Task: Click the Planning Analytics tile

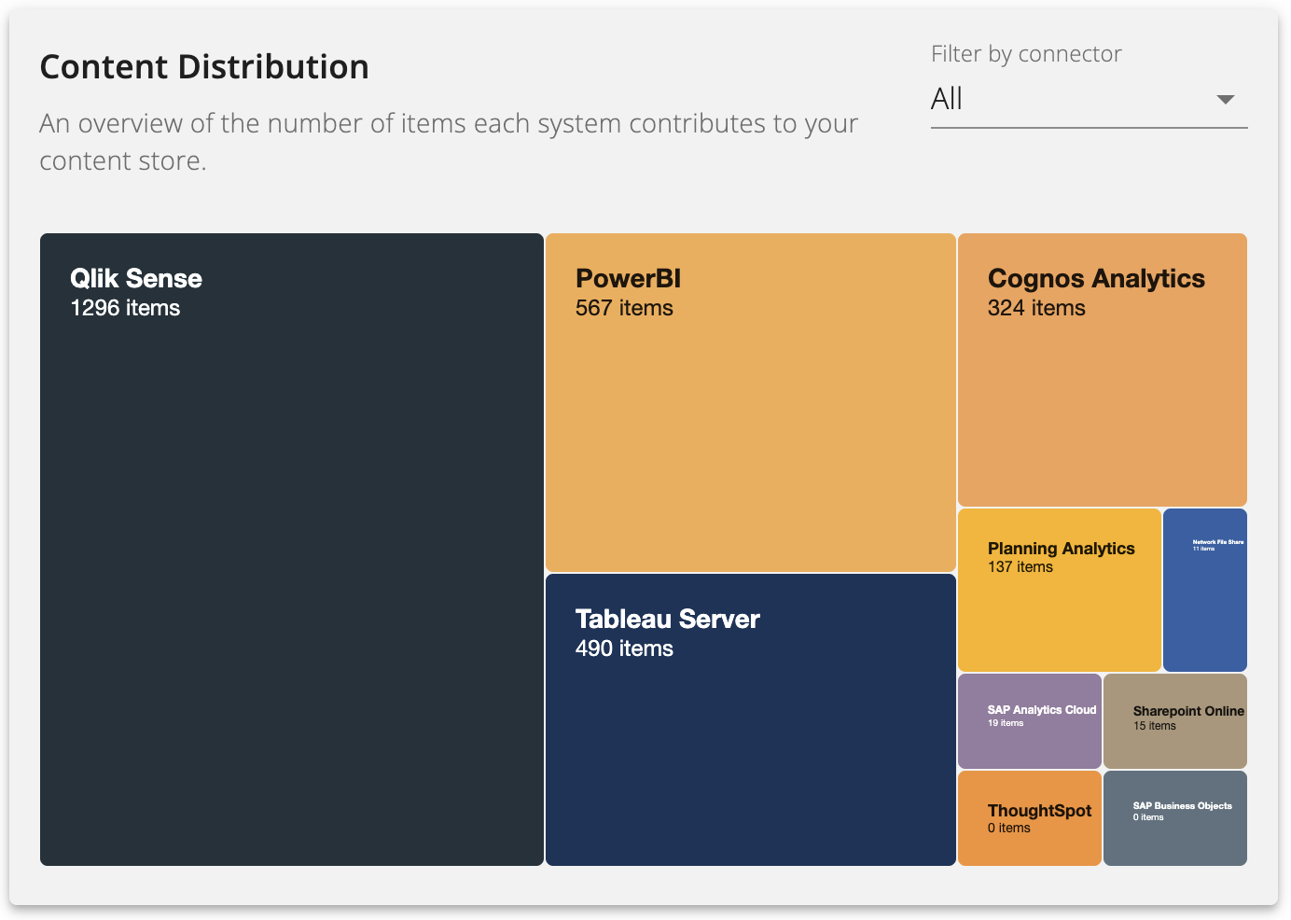Action: pos(1060,590)
